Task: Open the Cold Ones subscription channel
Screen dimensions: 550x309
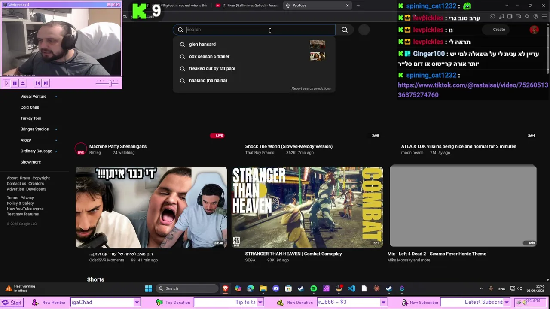Action: 30,107
